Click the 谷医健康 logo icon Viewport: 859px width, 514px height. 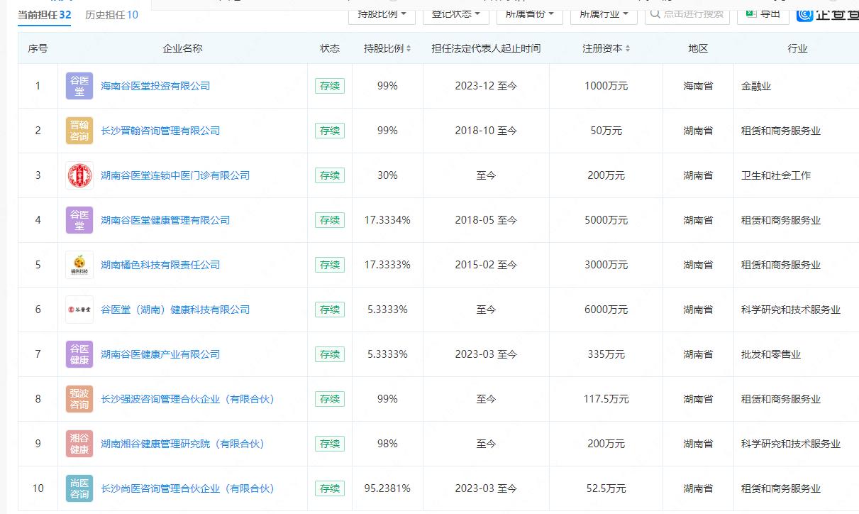tap(79, 354)
